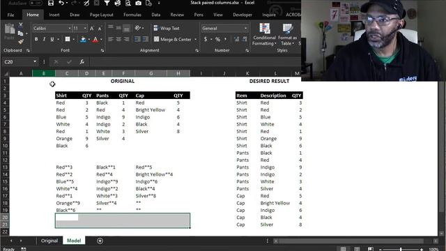This screenshot has width=446, height=251.
Task: Center text horizontally
Action: [118, 39]
